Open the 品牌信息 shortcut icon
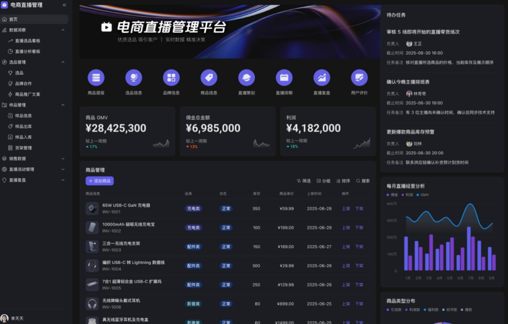508x324 pixels. click(171, 78)
